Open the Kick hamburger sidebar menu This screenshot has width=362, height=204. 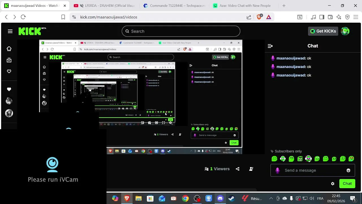coord(10,31)
